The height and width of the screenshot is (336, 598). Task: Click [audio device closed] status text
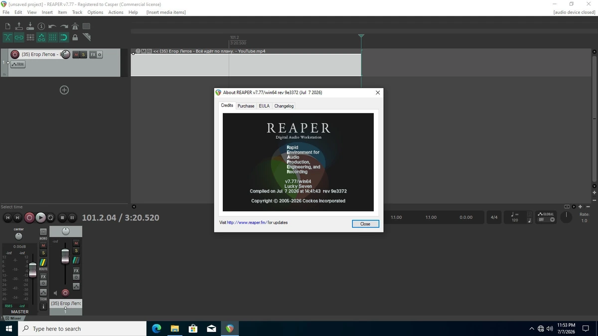[574, 12]
